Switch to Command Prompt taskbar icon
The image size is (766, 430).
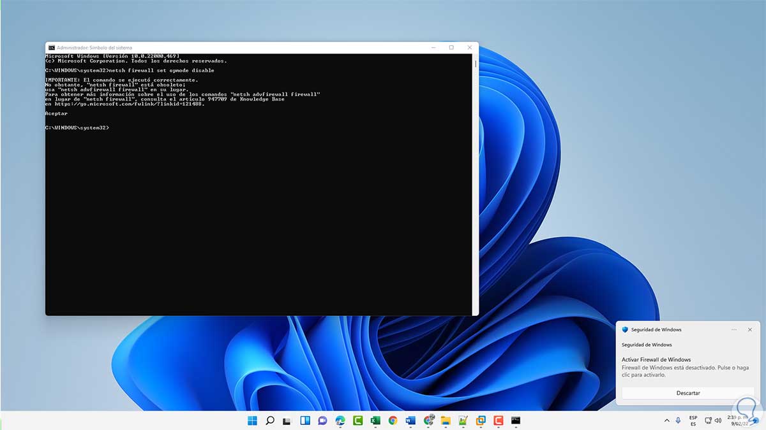(516, 420)
